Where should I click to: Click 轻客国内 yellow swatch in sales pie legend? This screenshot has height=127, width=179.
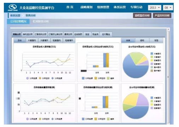(152, 104)
